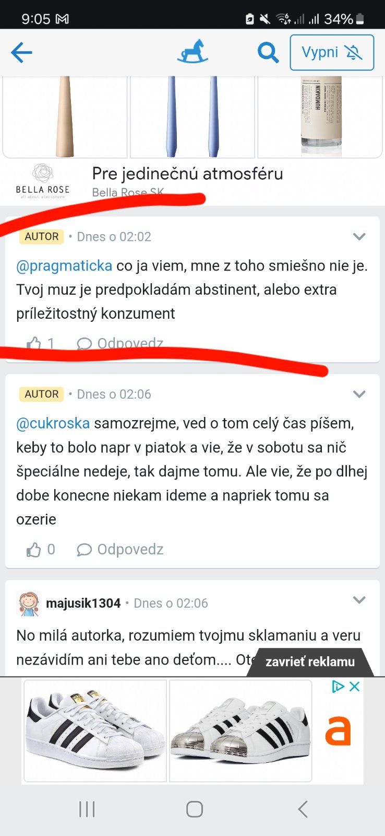Close the ad with zavrieť reklamu
385x836 pixels.
[310, 662]
